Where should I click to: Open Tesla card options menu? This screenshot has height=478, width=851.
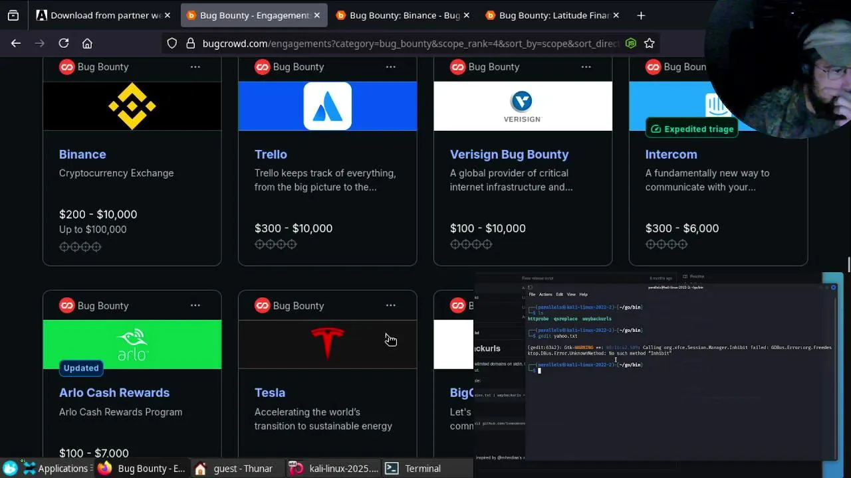391,305
